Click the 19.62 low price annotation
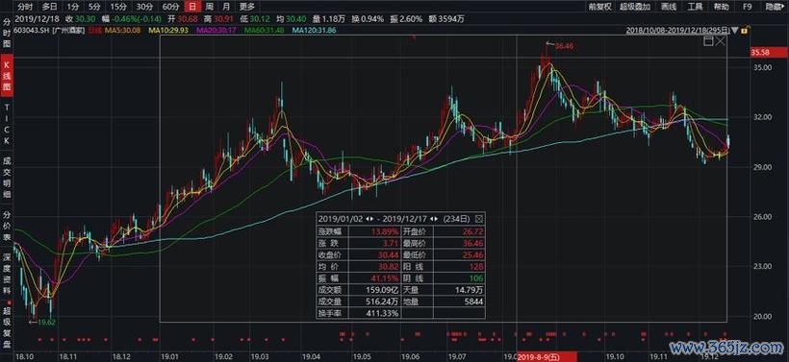Viewport: 789px width, 362px height. point(47,322)
